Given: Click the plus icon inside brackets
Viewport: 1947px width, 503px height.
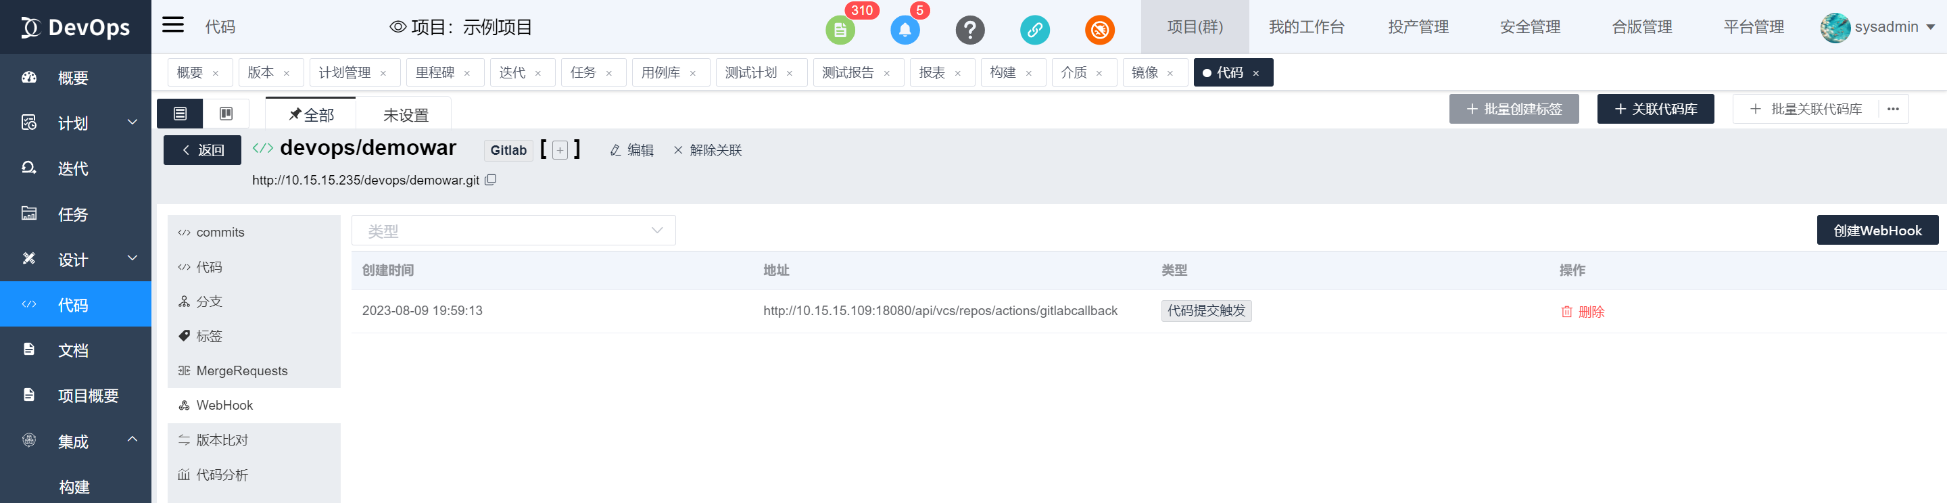Looking at the screenshot, I should [x=560, y=151].
